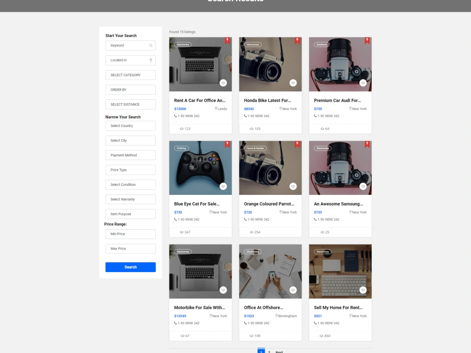This screenshot has height=353, width=471.
Task: Click the Max Price field
Action: point(130,249)
